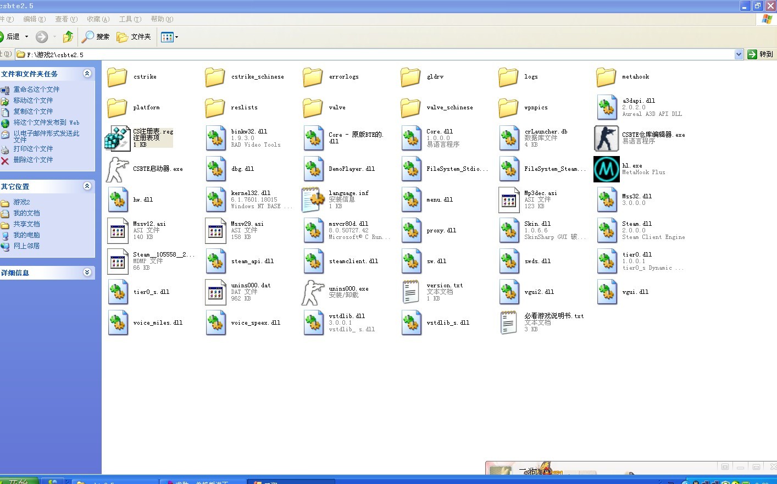Select the Steam__105558 MDMP file icon
Viewport: 777px width, 484px height.
click(x=118, y=262)
